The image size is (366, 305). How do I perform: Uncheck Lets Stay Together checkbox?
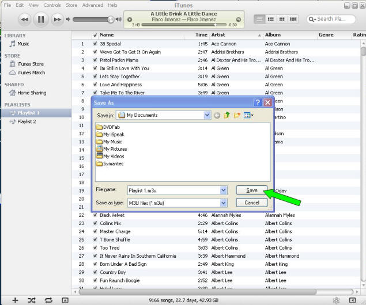(95, 76)
